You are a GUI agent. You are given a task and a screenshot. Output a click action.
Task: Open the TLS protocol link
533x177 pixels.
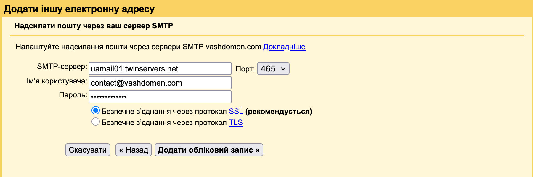pyautogui.click(x=236, y=123)
